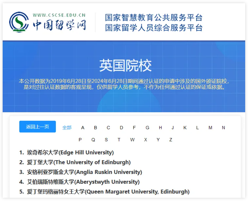Viewport: 249px width, 201px height.
Task: Open Aberystwyth University entry
Action: coord(83,182)
